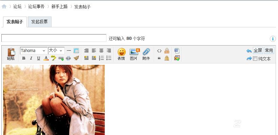Screen dimensions: 278x135
Task: Toggle the 纯文本 plain text checkbox
Action: tap(255, 59)
